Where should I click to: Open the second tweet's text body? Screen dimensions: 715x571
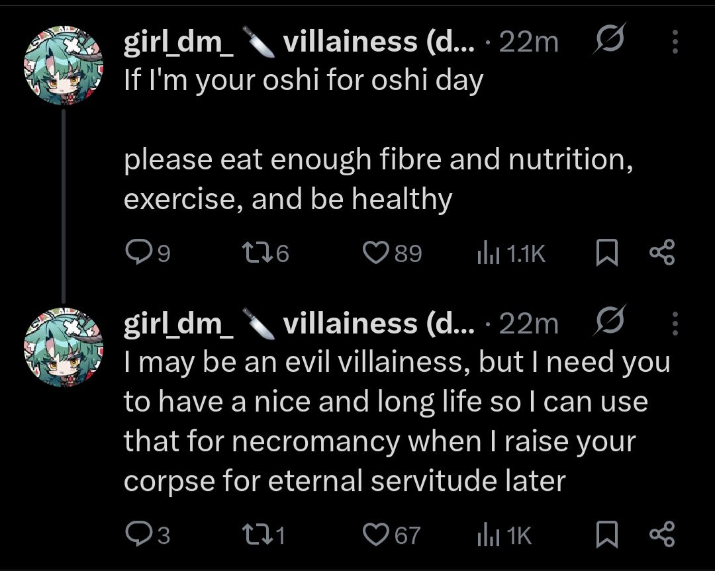pos(396,422)
